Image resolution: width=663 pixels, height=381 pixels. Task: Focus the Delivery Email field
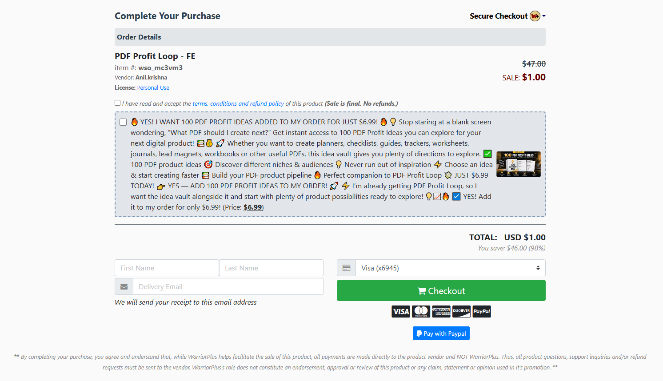tap(228, 286)
